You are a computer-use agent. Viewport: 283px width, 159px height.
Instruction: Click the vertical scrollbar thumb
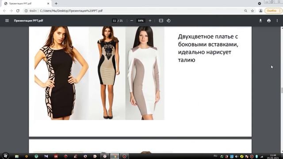coord(282,90)
